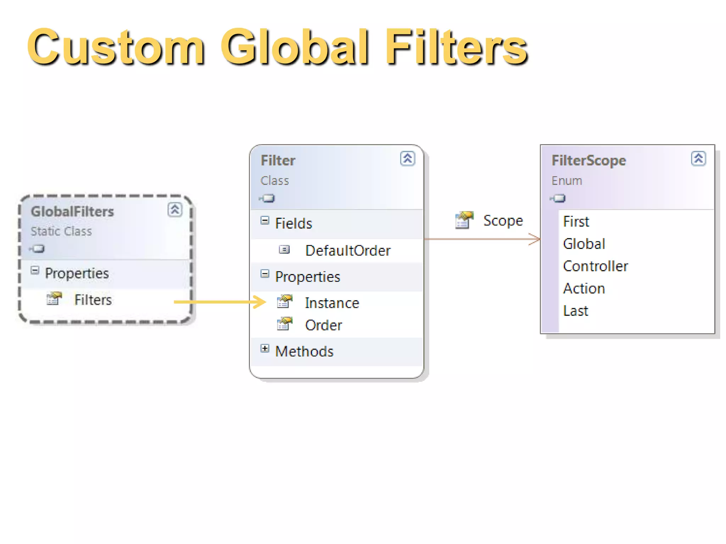Select the Action enum value

tap(584, 289)
